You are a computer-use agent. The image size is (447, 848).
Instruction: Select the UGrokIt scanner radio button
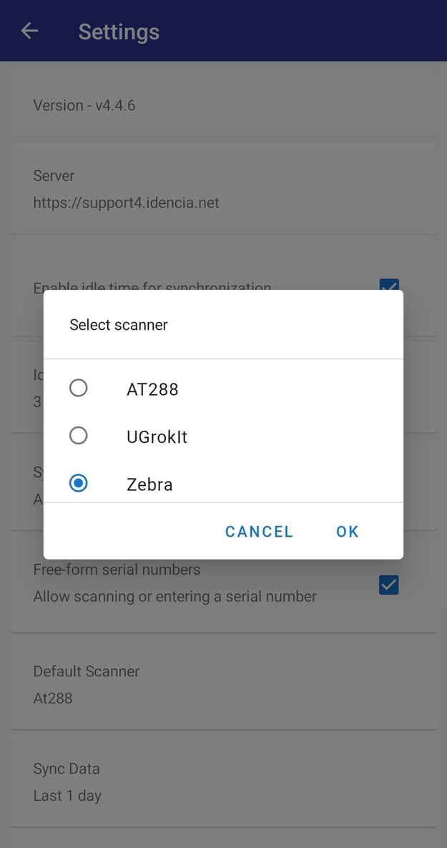[79, 436]
